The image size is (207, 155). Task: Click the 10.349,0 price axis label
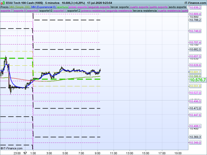point(195,143)
